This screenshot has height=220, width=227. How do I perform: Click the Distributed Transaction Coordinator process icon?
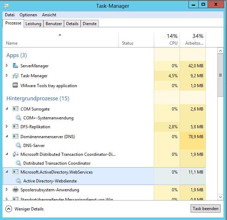click(x=16, y=154)
